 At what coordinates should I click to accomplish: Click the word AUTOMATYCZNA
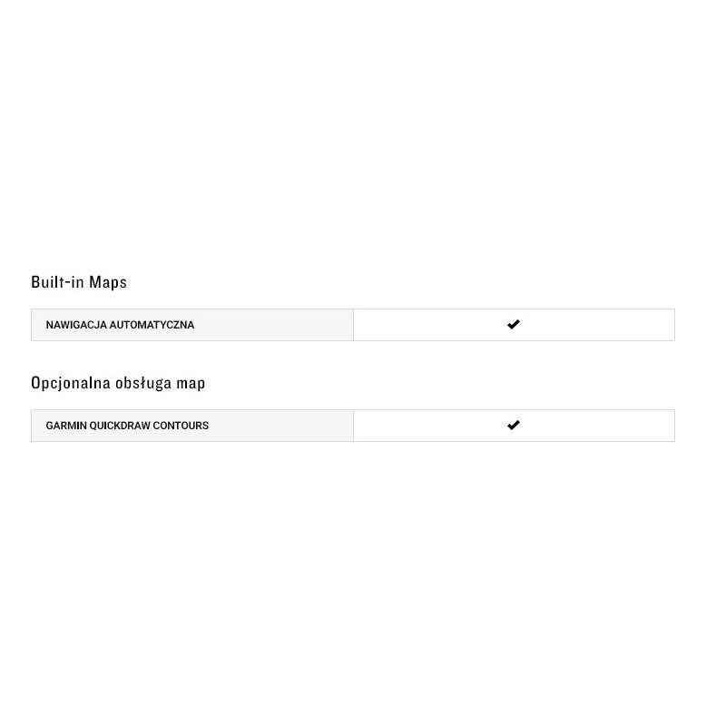[152, 325]
